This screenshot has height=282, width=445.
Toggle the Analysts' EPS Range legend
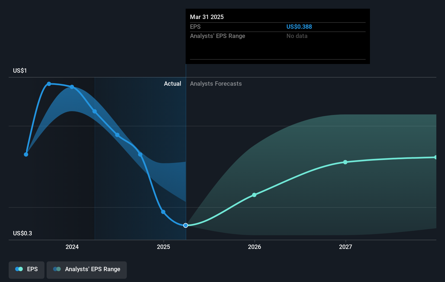(x=87, y=270)
